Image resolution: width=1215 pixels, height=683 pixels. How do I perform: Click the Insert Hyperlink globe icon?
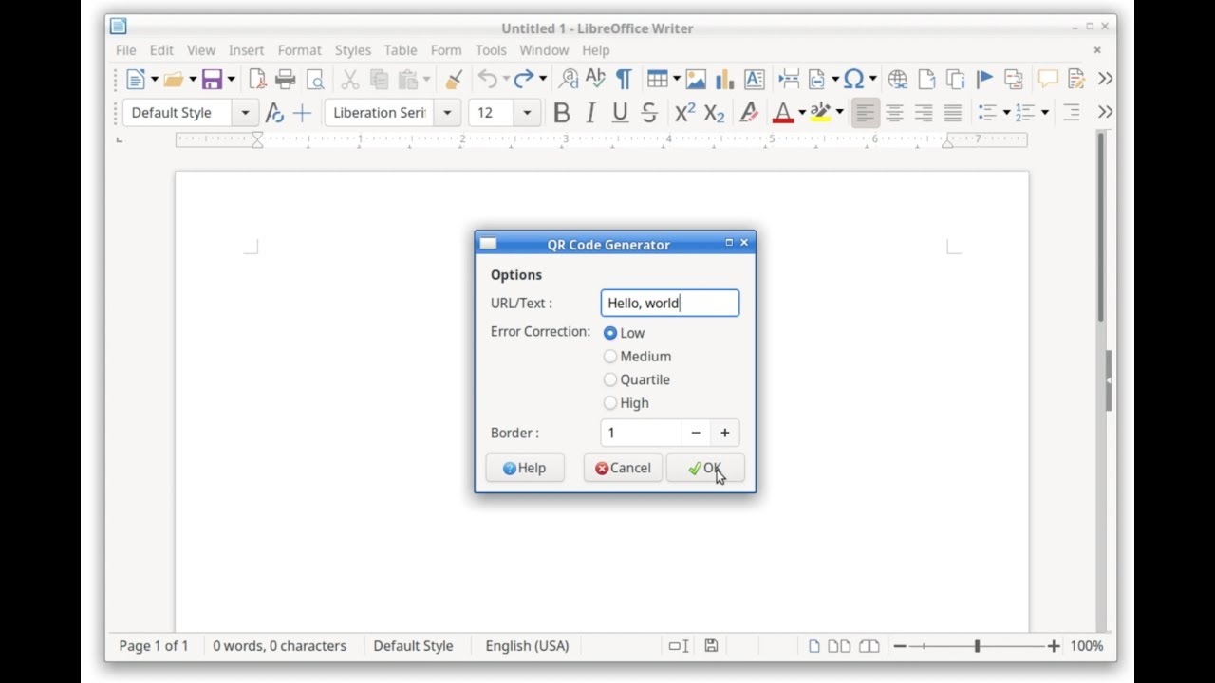[x=897, y=79]
